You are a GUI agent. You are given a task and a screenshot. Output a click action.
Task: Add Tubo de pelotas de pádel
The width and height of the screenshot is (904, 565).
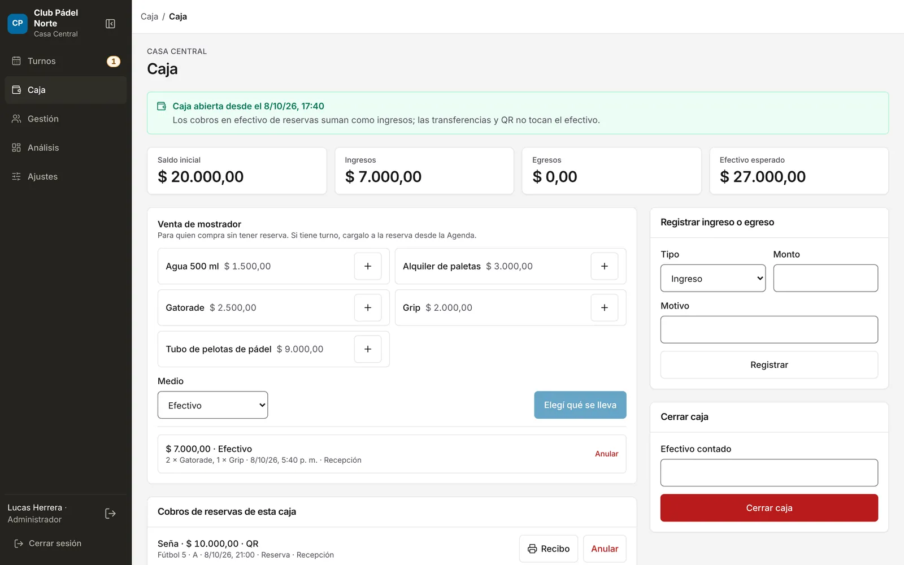click(x=368, y=349)
